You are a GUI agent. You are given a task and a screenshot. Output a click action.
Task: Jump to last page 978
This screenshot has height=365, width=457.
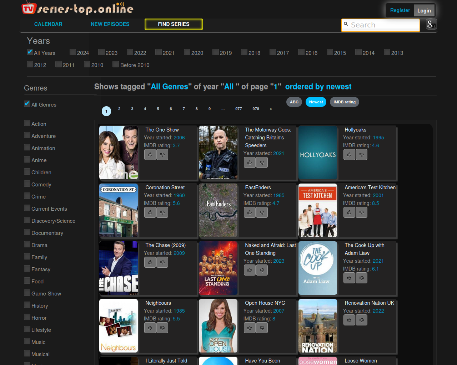pos(256,109)
